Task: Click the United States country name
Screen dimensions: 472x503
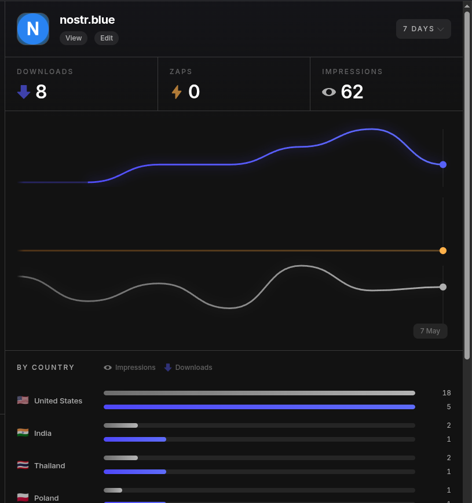Action: coord(58,401)
